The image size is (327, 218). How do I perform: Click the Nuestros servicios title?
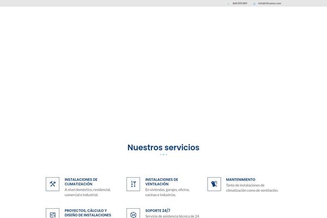point(163,148)
